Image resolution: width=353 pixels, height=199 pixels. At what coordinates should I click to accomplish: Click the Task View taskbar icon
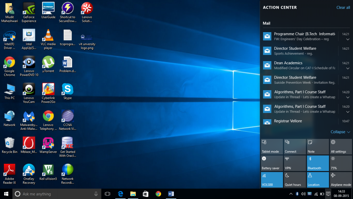click(x=107, y=194)
